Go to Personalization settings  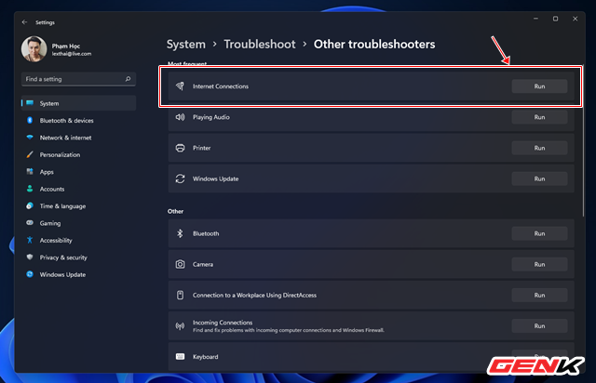tap(78, 154)
